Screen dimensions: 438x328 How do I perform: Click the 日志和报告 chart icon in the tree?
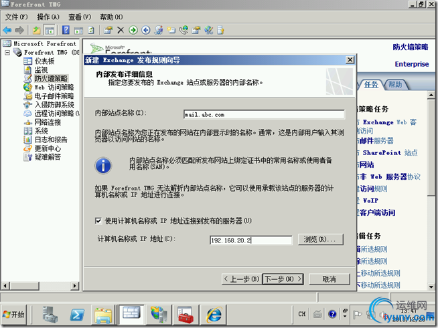point(27,140)
